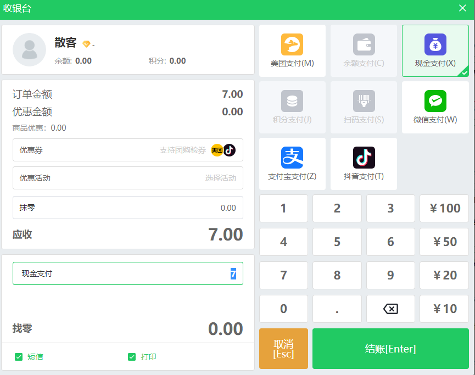Viewport: 475px width, 375px height.
Task: Close the 收银台 cashier window
Action: tap(462, 8)
